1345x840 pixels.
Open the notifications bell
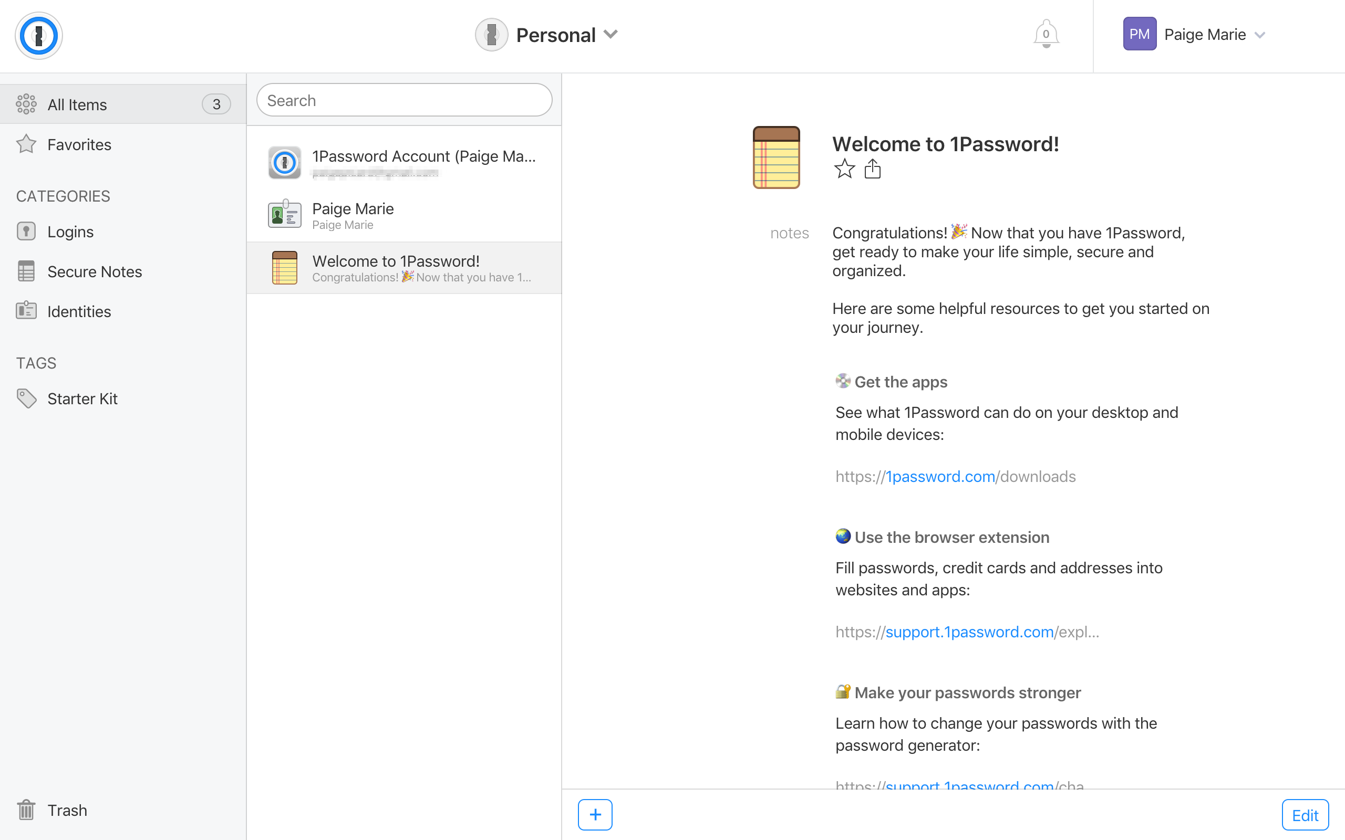(1046, 35)
